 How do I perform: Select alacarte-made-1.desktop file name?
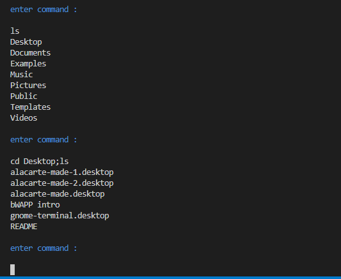62,172
